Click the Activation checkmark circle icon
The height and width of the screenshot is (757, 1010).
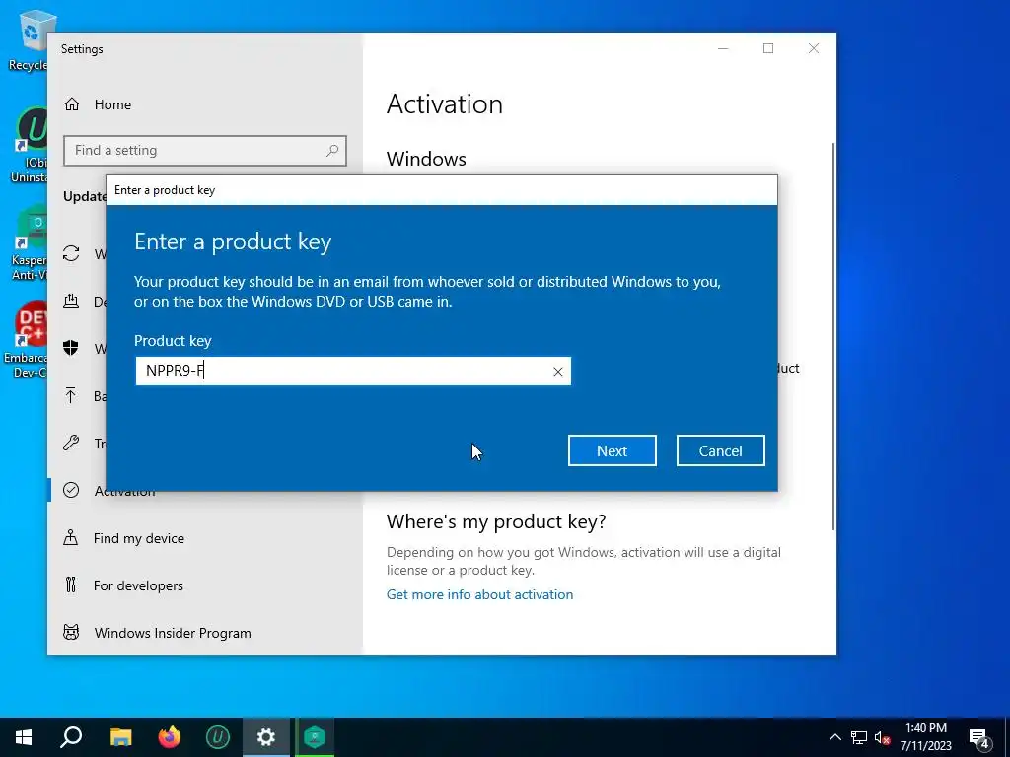pyautogui.click(x=71, y=490)
